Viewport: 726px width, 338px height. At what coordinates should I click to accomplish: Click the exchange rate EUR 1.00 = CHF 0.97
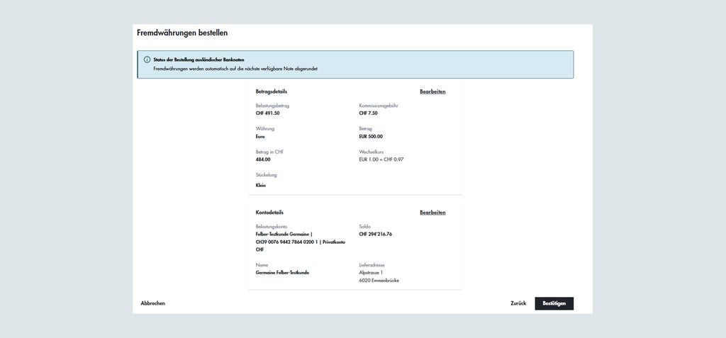pos(381,159)
